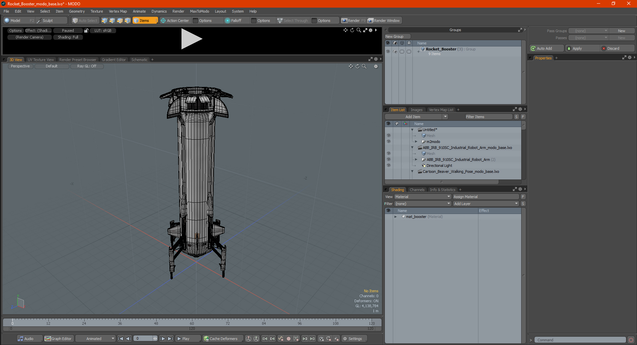This screenshot has width=637, height=345.
Task: Open 3D viewport gear settings icon
Action: coord(376,66)
